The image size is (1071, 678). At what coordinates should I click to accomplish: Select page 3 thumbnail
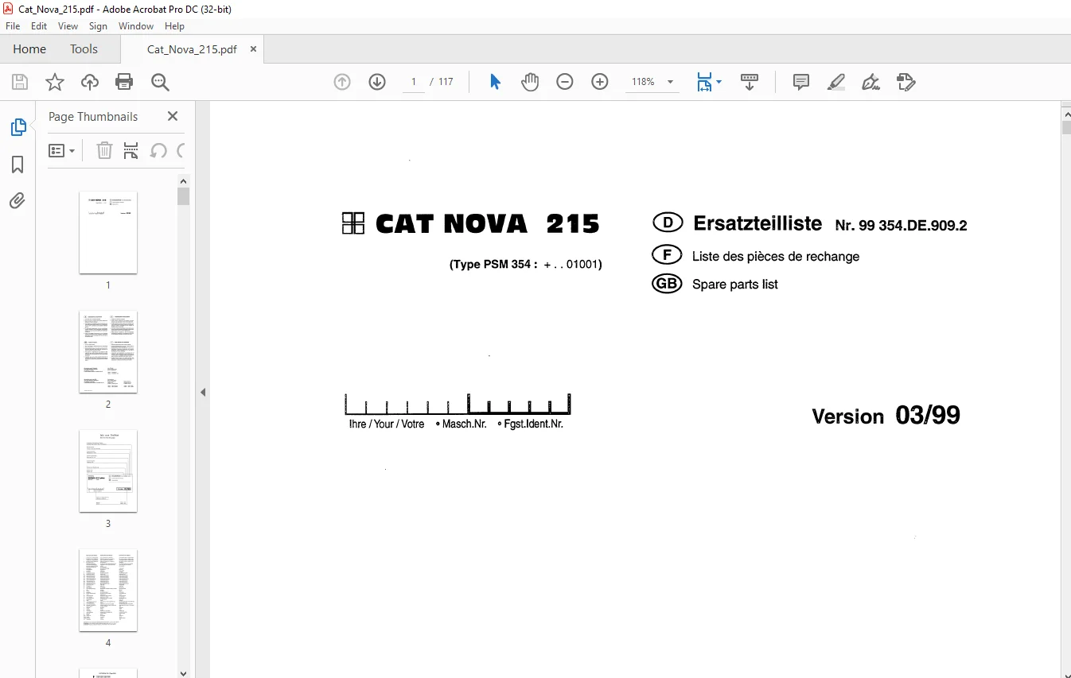pos(108,471)
